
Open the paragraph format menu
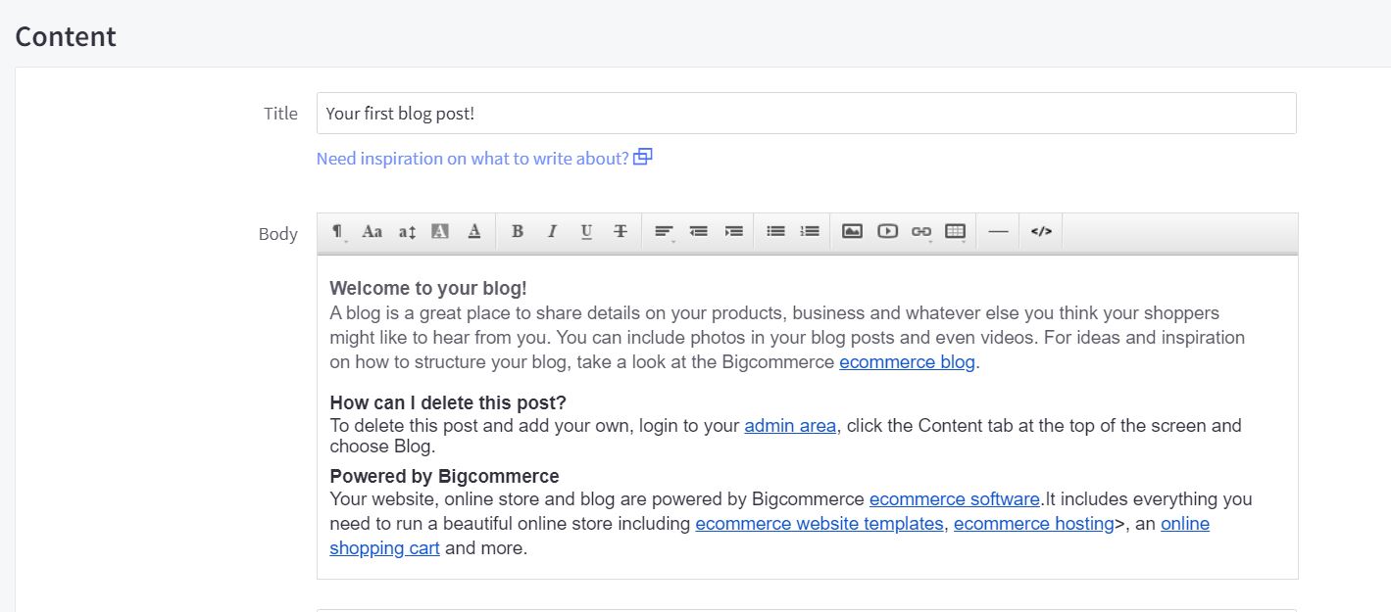point(337,232)
